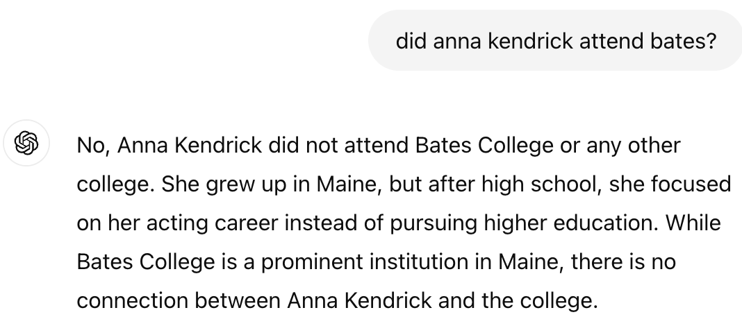Click "there is no" in the response
Screen dimensions: 742x326
(x=620, y=262)
